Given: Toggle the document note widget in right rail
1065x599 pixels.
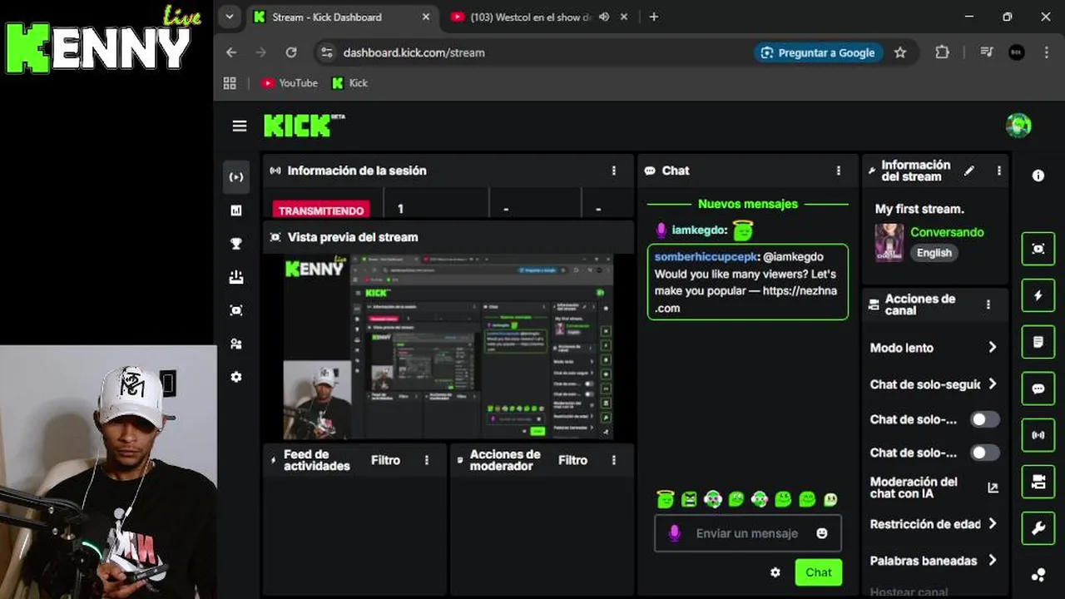Looking at the screenshot, I should coord(1038,342).
